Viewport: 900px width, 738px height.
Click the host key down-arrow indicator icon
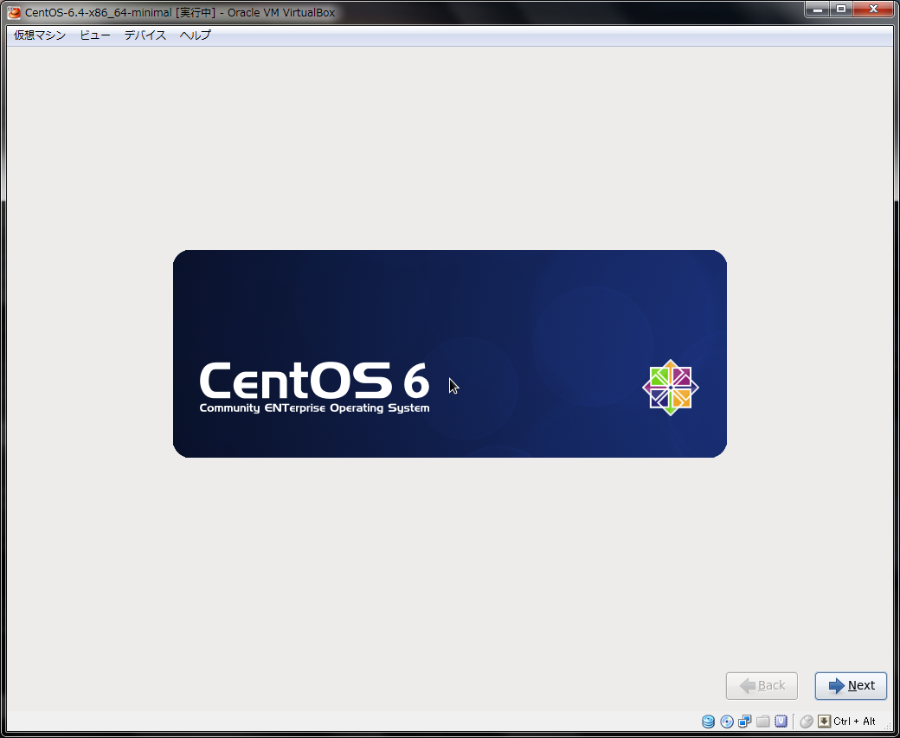pos(824,722)
